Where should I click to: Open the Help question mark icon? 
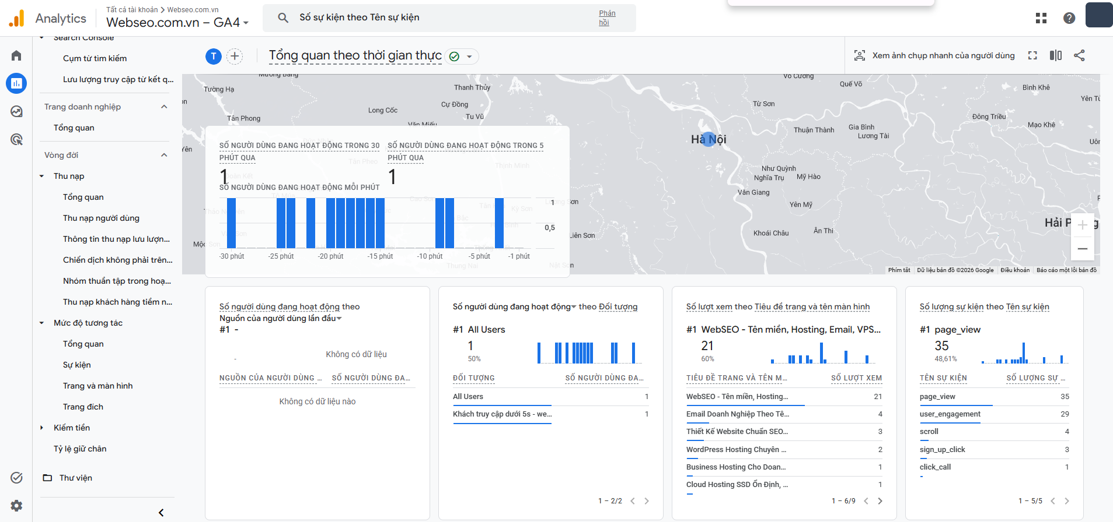(x=1069, y=18)
